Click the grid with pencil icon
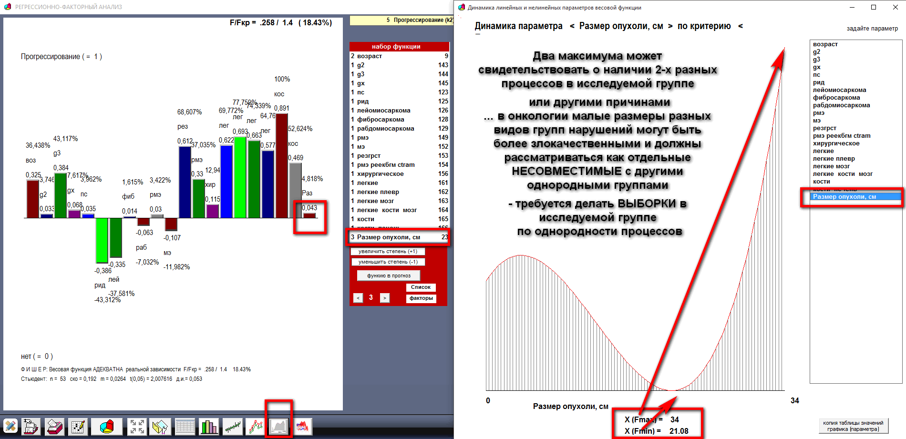Viewport: 906px width, 439px height. (78, 426)
